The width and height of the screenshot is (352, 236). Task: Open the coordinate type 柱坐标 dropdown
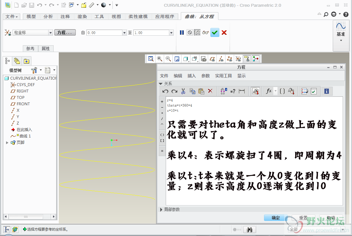[50, 33]
